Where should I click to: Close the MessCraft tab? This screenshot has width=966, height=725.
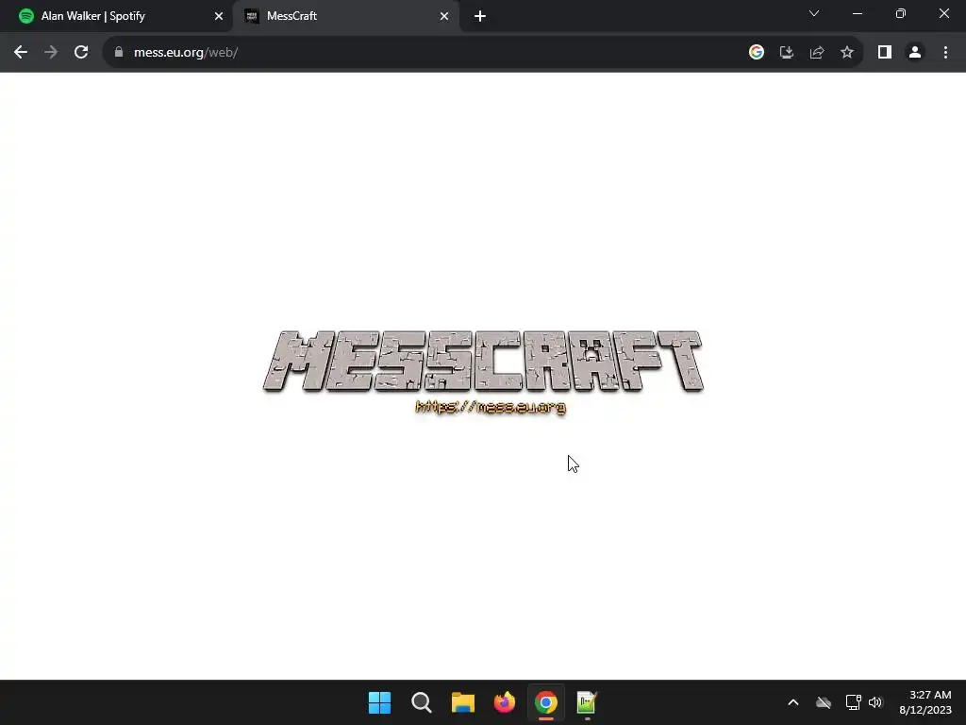coord(444,16)
